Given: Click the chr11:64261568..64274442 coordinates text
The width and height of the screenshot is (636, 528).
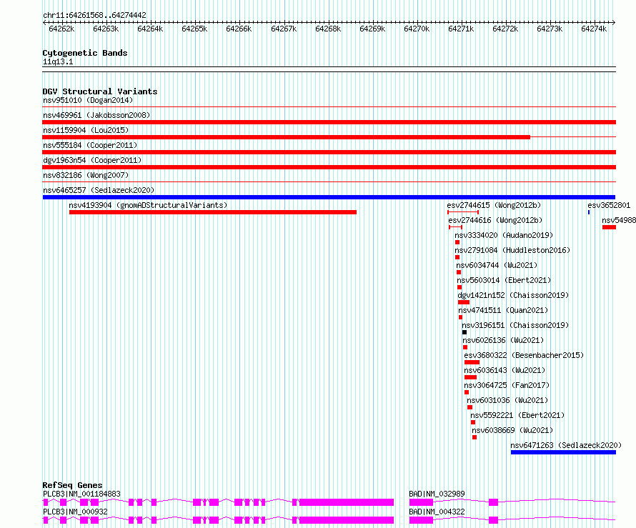Looking at the screenshot, I should coord(94,16).
